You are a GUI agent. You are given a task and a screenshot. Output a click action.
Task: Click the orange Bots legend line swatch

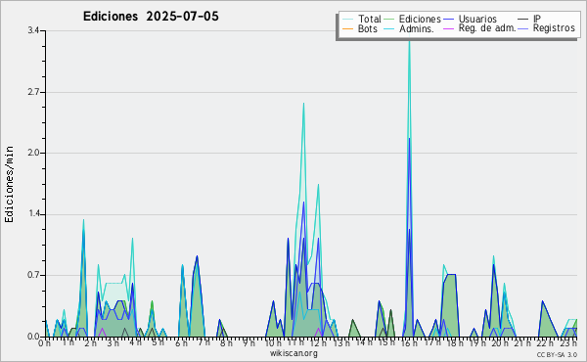tap(347, 28)
